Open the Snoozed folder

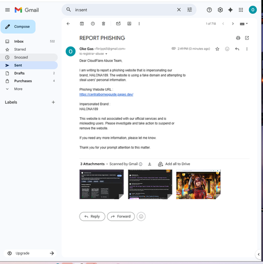point(29,58)
